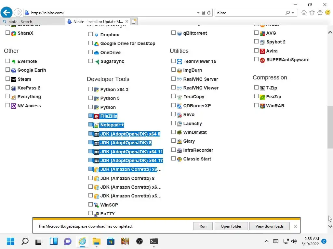Click the scroll down arrow
333x249 pixels.
[330, 226]
